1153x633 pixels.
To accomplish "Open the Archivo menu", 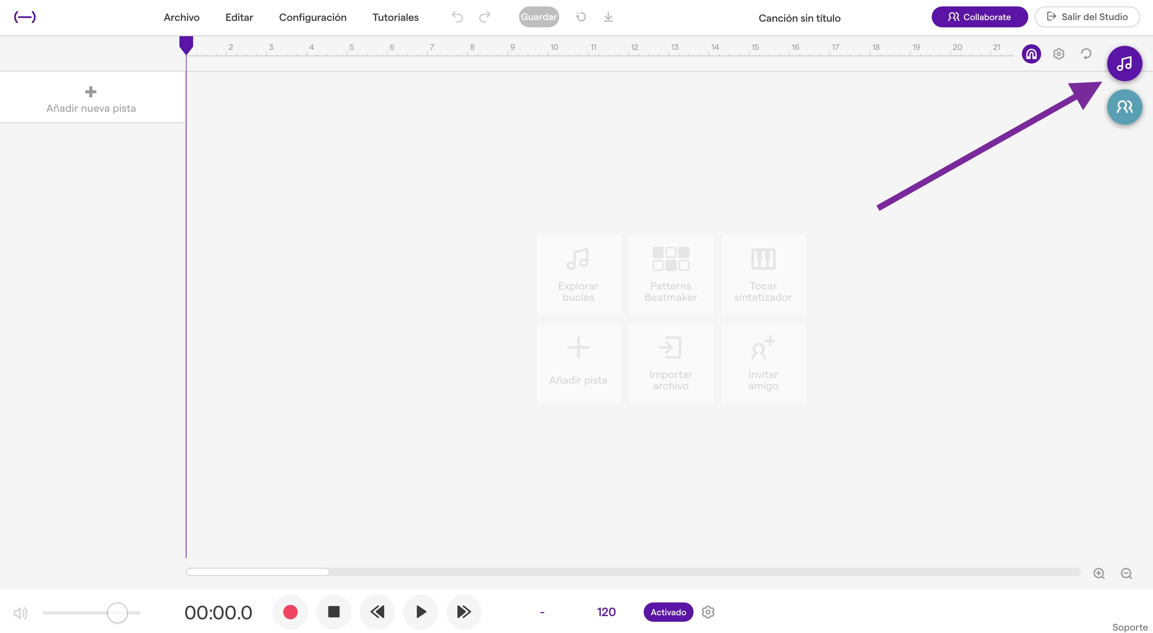I will click(x=181, y=17).
